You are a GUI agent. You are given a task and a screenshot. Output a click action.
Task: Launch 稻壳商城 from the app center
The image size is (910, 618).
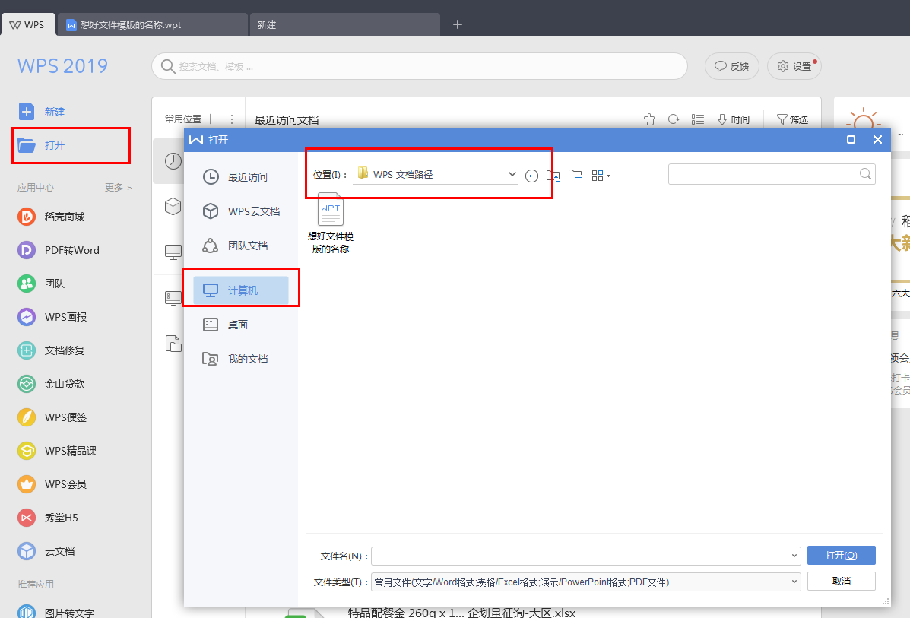coord(51,217)
